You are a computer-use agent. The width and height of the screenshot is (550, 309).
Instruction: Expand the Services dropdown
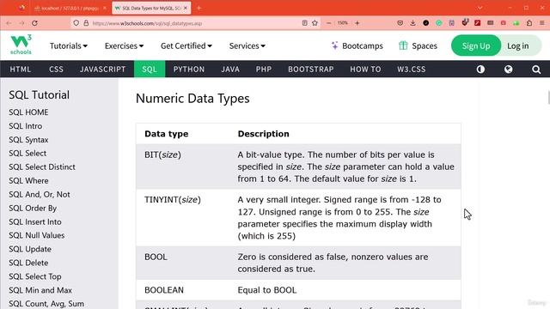(247, 45)
